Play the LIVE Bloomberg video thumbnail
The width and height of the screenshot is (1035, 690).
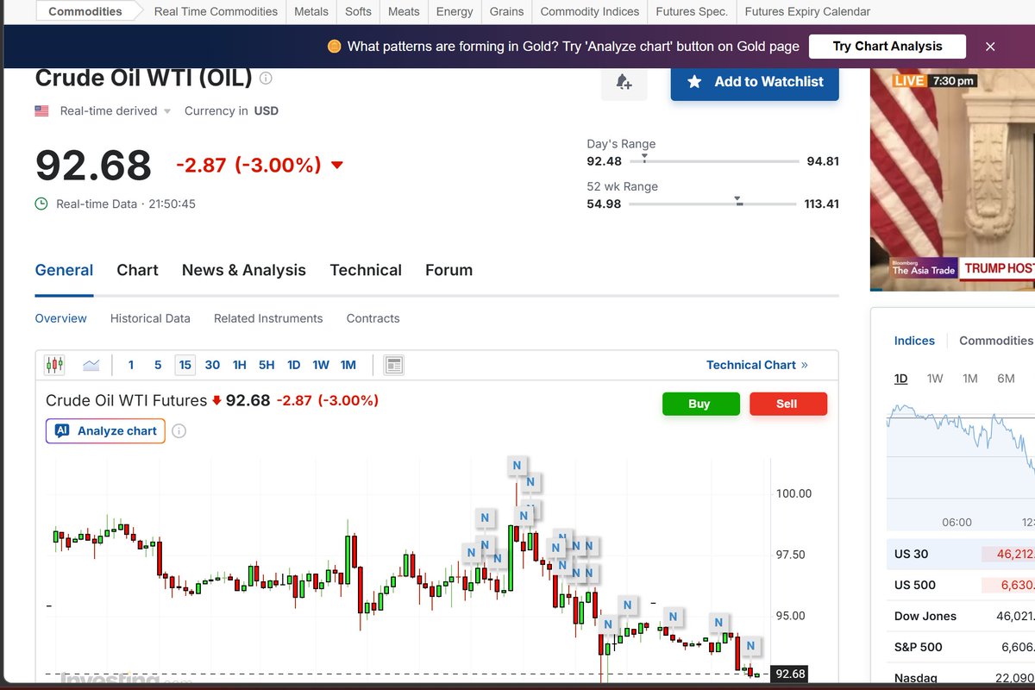pos(952,179)
